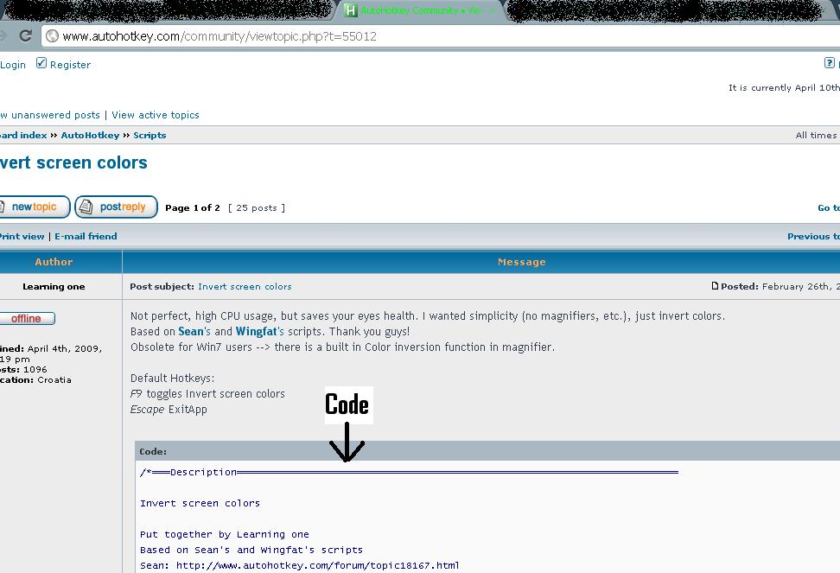This screenshot has width=840, height=573.
Task: Click 'Posts: 1096' author detail
Action: [x=23, y=370]
